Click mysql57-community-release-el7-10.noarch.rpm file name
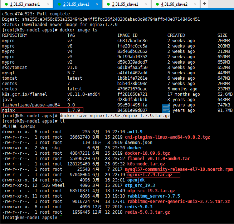The width and height of the screenshot is (234, 224). click(x=179, y=169)
